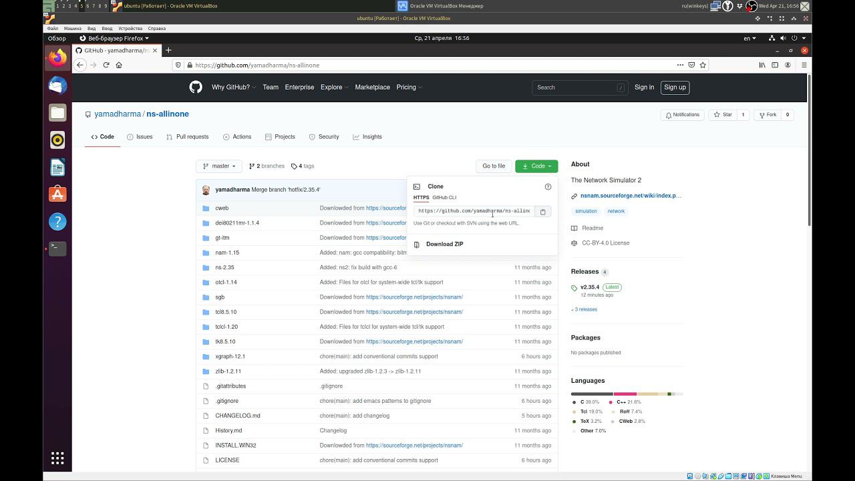The width and height of the screenshot is (855, 481).
Task: Launch Thunderbird mail from the dock
Action: tap(57, 86)
